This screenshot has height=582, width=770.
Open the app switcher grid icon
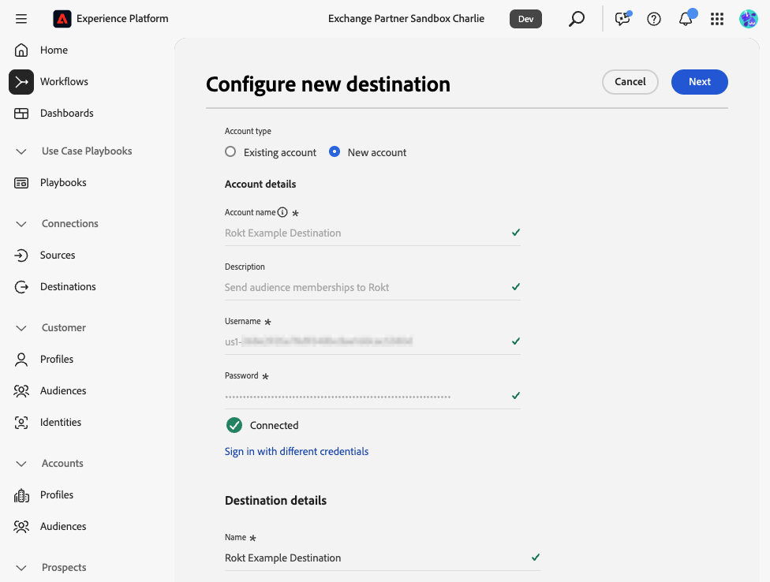(x=717, y=19)
